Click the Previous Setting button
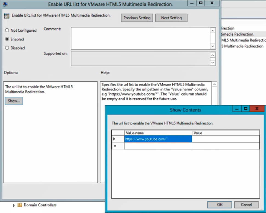This screenshot has height=213, width=266. (137, 18)
